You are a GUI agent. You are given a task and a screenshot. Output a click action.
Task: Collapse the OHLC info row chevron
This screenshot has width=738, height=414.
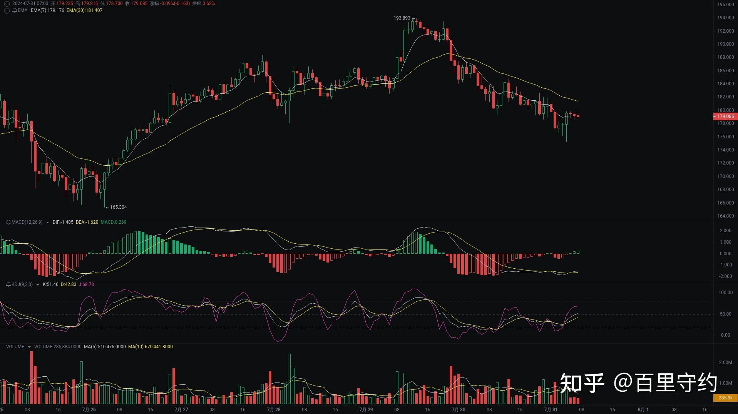click(x=7, y=3)
